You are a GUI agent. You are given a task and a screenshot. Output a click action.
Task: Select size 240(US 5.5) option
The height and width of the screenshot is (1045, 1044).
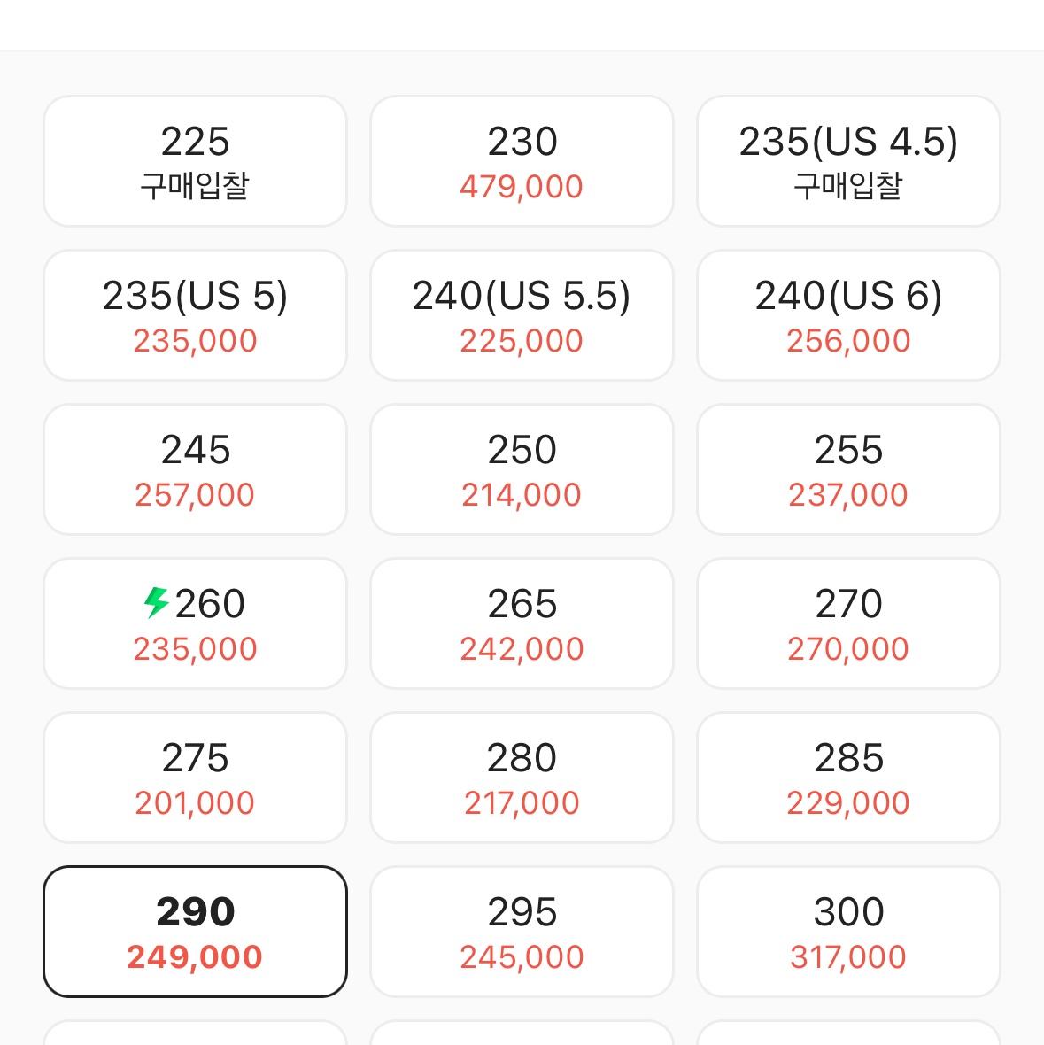[x=522, y=315]
